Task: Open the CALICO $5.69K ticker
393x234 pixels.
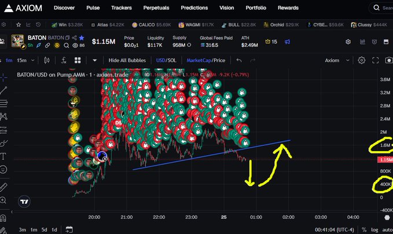Action: click(152, 25)
